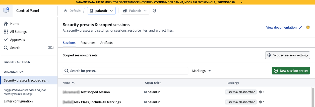Click the Default hierarchy icon
Viewport: 315px width, 107px height.
click(x=66, y=11)
